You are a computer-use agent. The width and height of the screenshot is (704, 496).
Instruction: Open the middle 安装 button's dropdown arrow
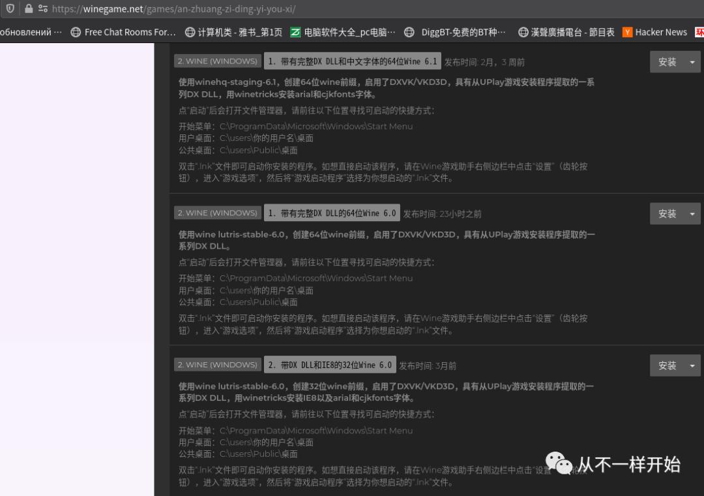pos(693,213)
